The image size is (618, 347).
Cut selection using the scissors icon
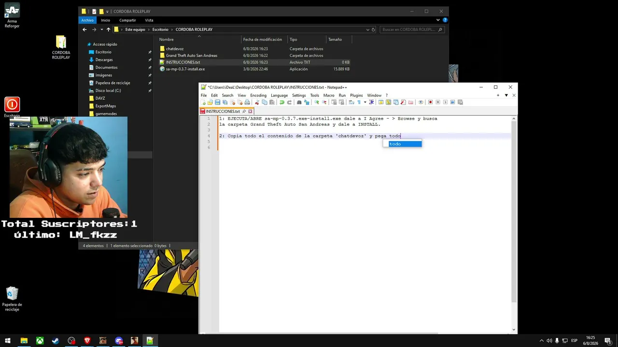(257, 102)
